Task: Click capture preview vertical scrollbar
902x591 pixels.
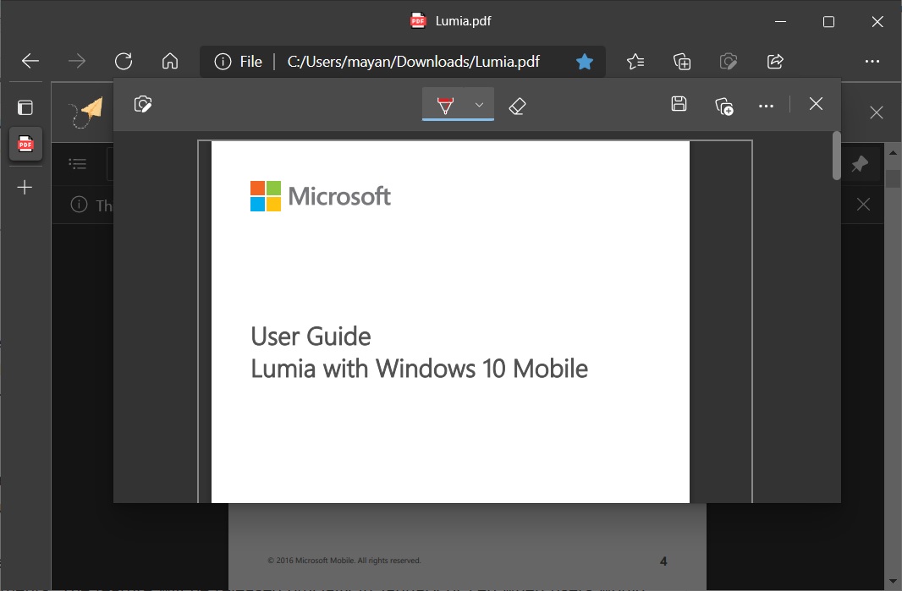Action: (836, 156)
